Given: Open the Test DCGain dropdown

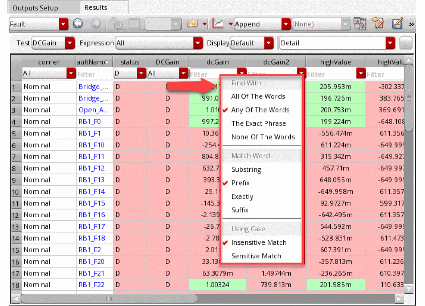Looking at the screenshot, I should [x=70, y=43].
